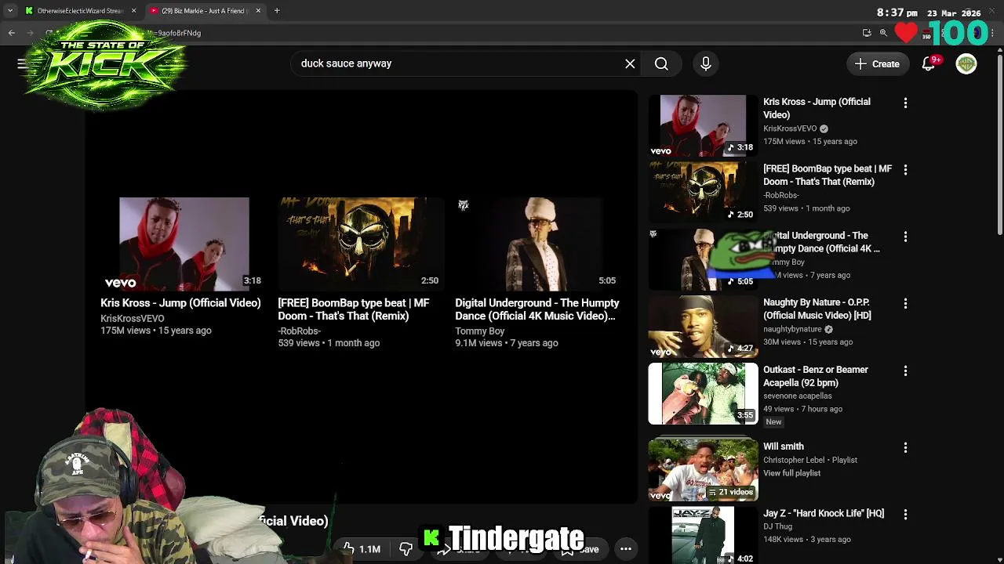Click sevenone acapellas channel name

point(797,396)
